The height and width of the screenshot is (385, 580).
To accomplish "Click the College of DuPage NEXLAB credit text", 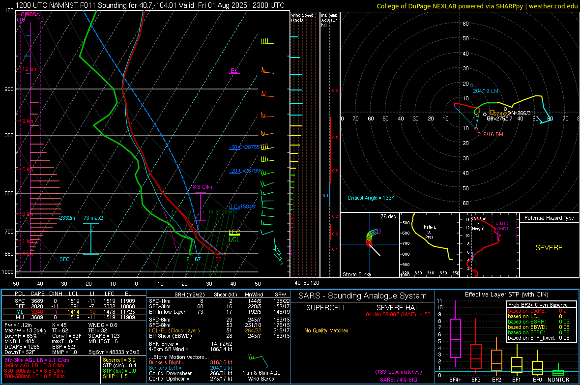I will (477, 6).
